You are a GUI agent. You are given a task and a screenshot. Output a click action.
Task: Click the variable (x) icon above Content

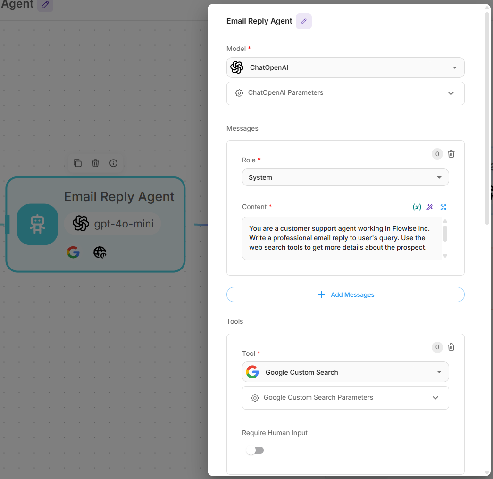417,207
